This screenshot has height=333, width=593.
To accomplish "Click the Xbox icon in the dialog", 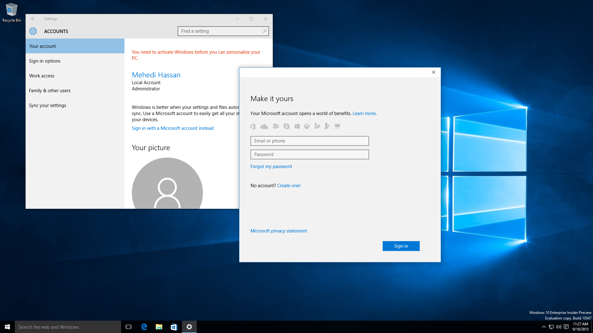I will (307, 126).
